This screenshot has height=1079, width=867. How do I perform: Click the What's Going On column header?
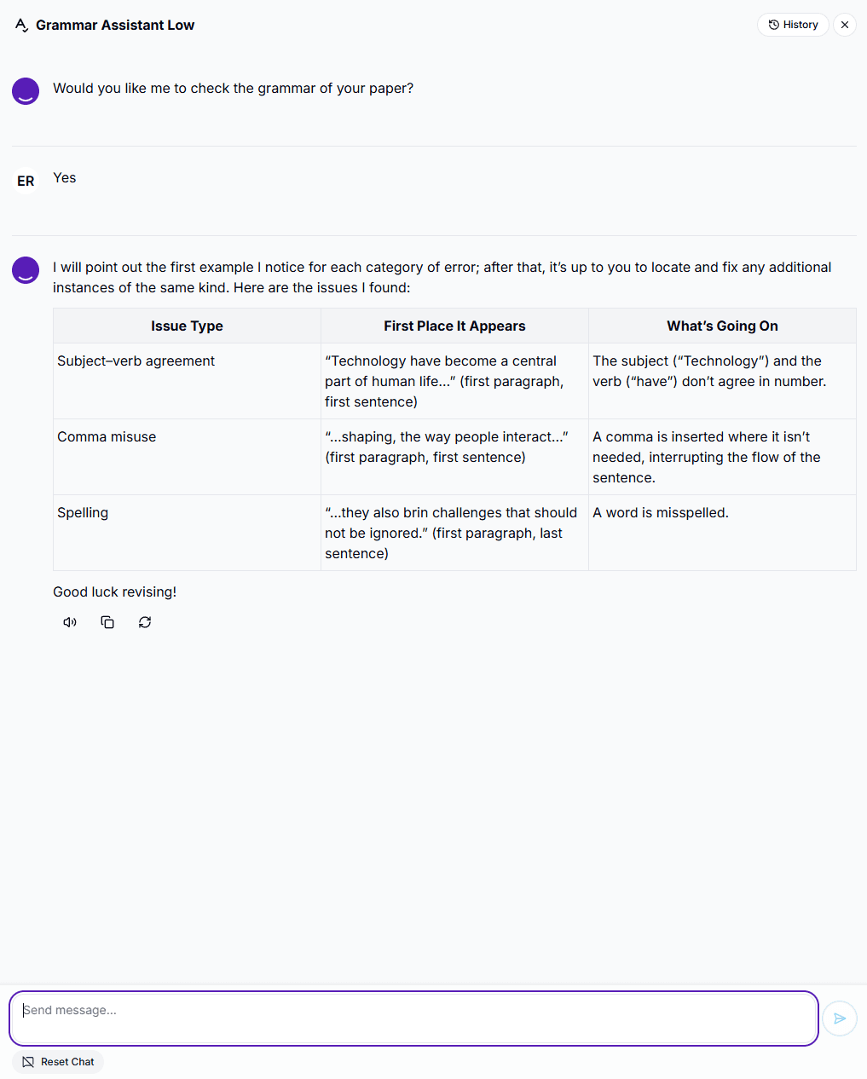coord(722,326)
